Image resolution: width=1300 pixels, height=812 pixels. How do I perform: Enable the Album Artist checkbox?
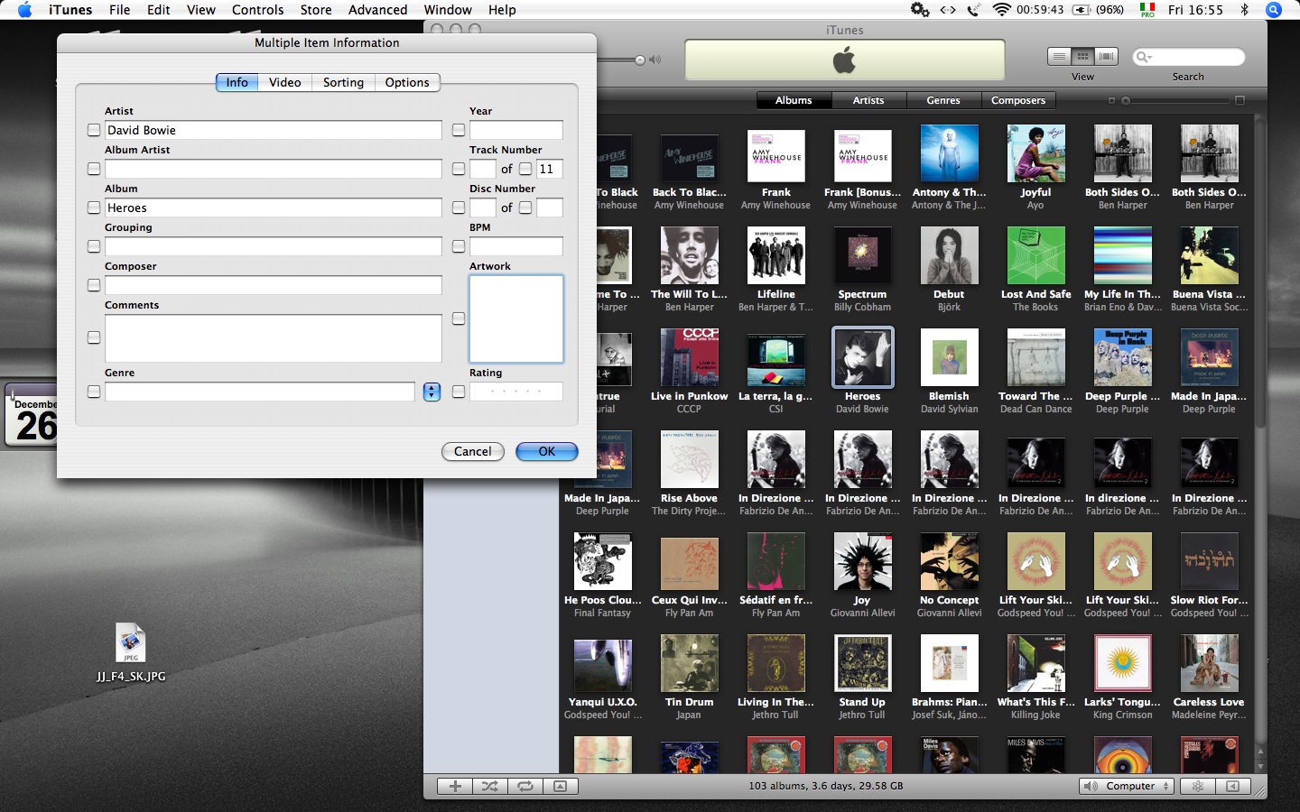[94, 169]
